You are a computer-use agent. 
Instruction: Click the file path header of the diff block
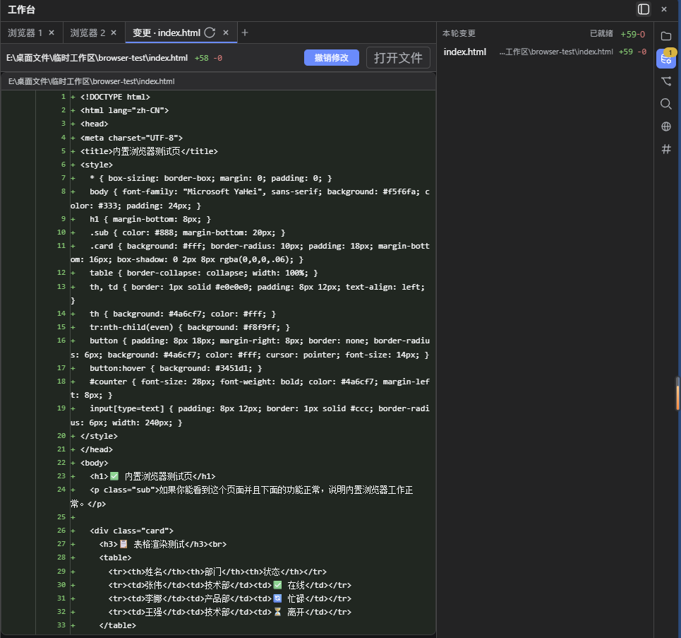pyautogui.click(x=92, y=81)
